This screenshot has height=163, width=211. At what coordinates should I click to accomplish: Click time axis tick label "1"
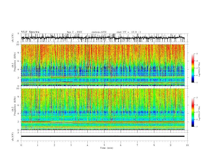point(38,145)
